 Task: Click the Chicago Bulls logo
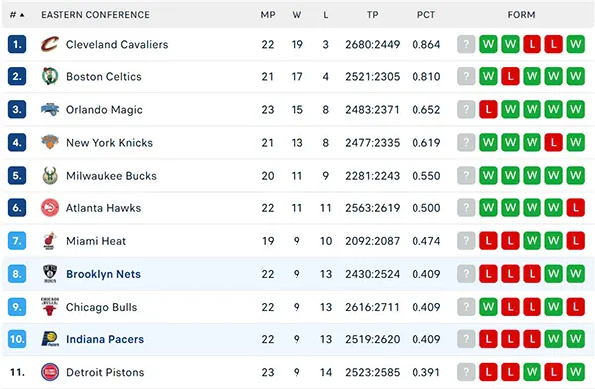pyautogui.click(x=50, y=307)
